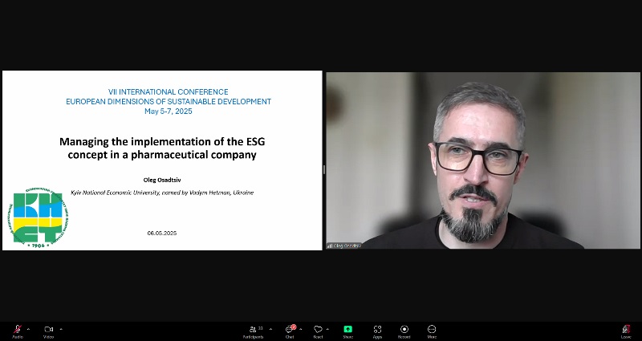
Task: Select Oleg Osadtsiv's speaker video tile
Action: click(483, 160)
